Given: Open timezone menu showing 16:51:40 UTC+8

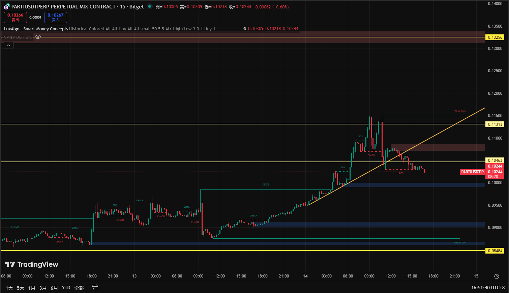Looking at the screenshot, I should [x=488, y=288].
